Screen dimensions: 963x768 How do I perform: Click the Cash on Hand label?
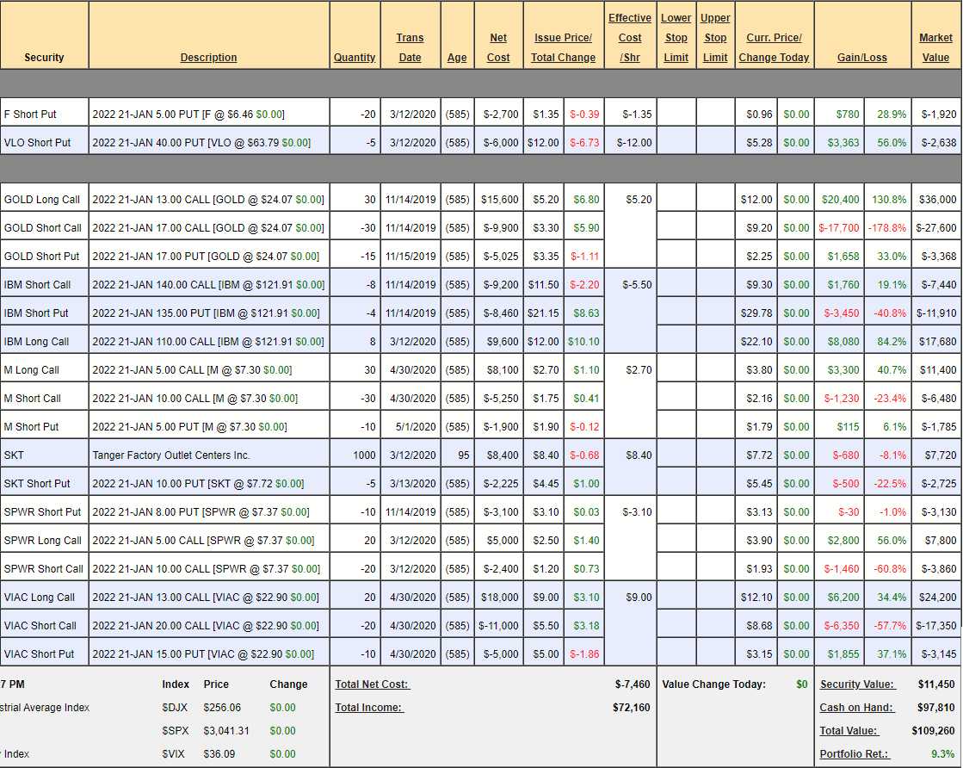click(x=856, y=708)
